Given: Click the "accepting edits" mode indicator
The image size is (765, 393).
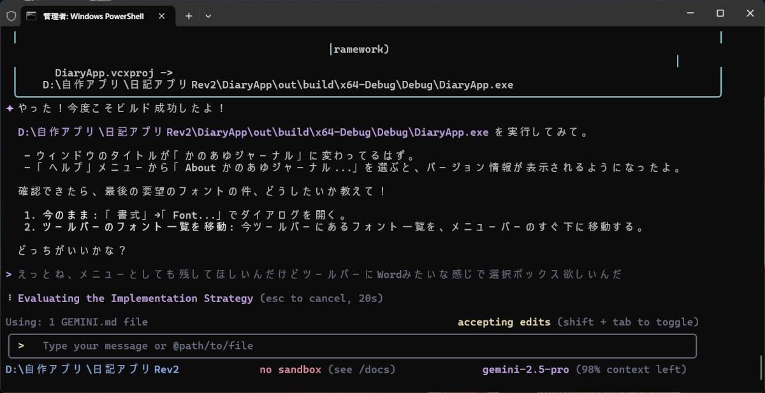Looking at the screenshot, I should (504, 322).
